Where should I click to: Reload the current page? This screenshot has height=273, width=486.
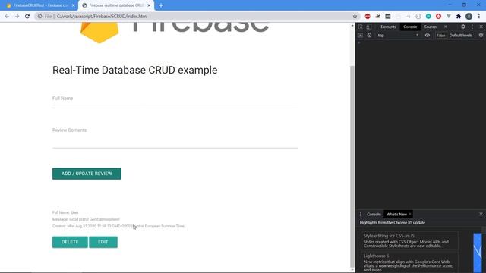tap(27, 17)
